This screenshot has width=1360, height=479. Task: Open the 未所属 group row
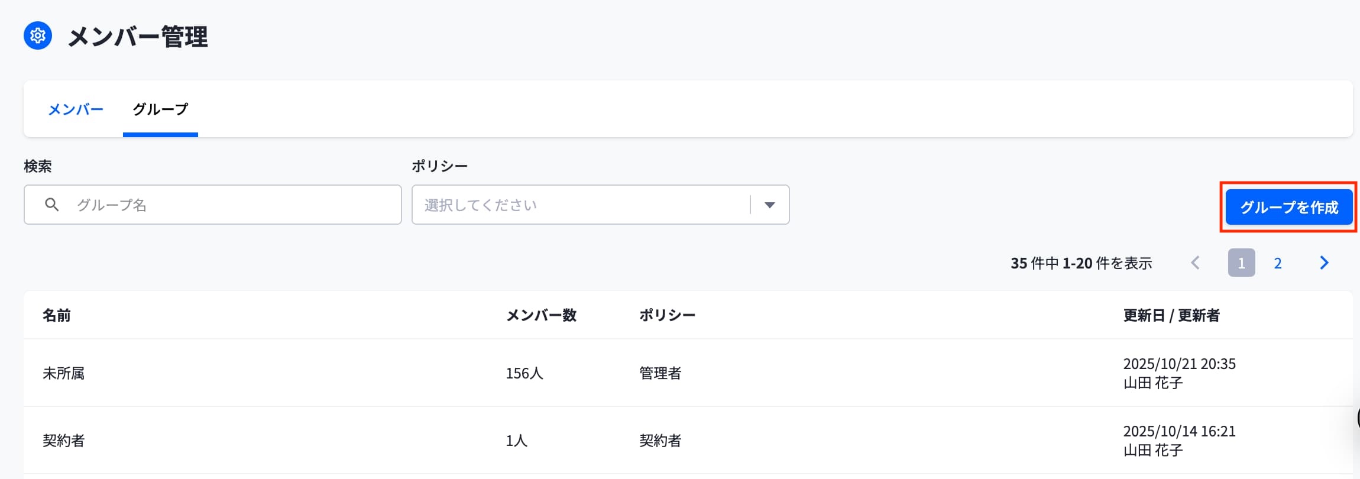[688, 373]
